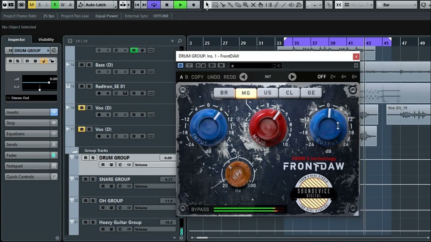This screenshot has width=431, height=242.
Task: Select the Split scissors tool
Action: tap(223, 5)
